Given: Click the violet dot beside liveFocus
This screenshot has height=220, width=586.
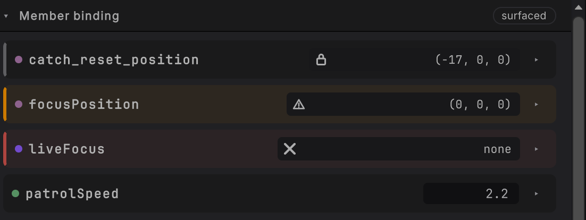Looking at the screenshot, I should point(18,149).
